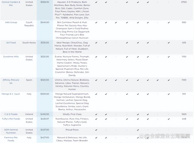Click the first checkmark in Sunshine Mills row
Image resolution: width=194 pixels, height=143 pixels.
tap(96, 57)
